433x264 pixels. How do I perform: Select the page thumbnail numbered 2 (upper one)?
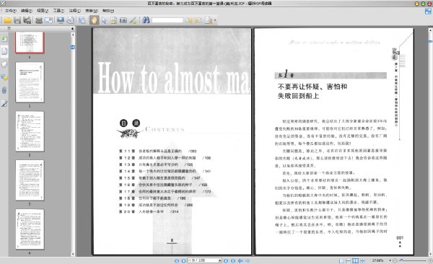(30, 82)
